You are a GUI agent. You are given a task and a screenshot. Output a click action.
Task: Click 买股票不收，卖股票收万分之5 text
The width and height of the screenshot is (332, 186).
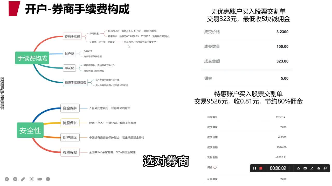click(99, 65)
